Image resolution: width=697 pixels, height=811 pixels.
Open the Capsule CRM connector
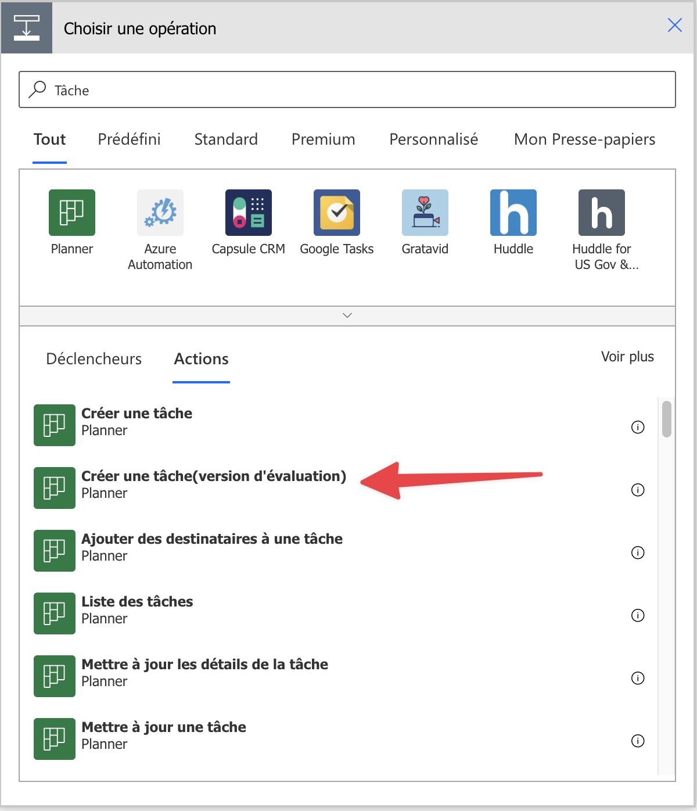(x=248, y=213)
